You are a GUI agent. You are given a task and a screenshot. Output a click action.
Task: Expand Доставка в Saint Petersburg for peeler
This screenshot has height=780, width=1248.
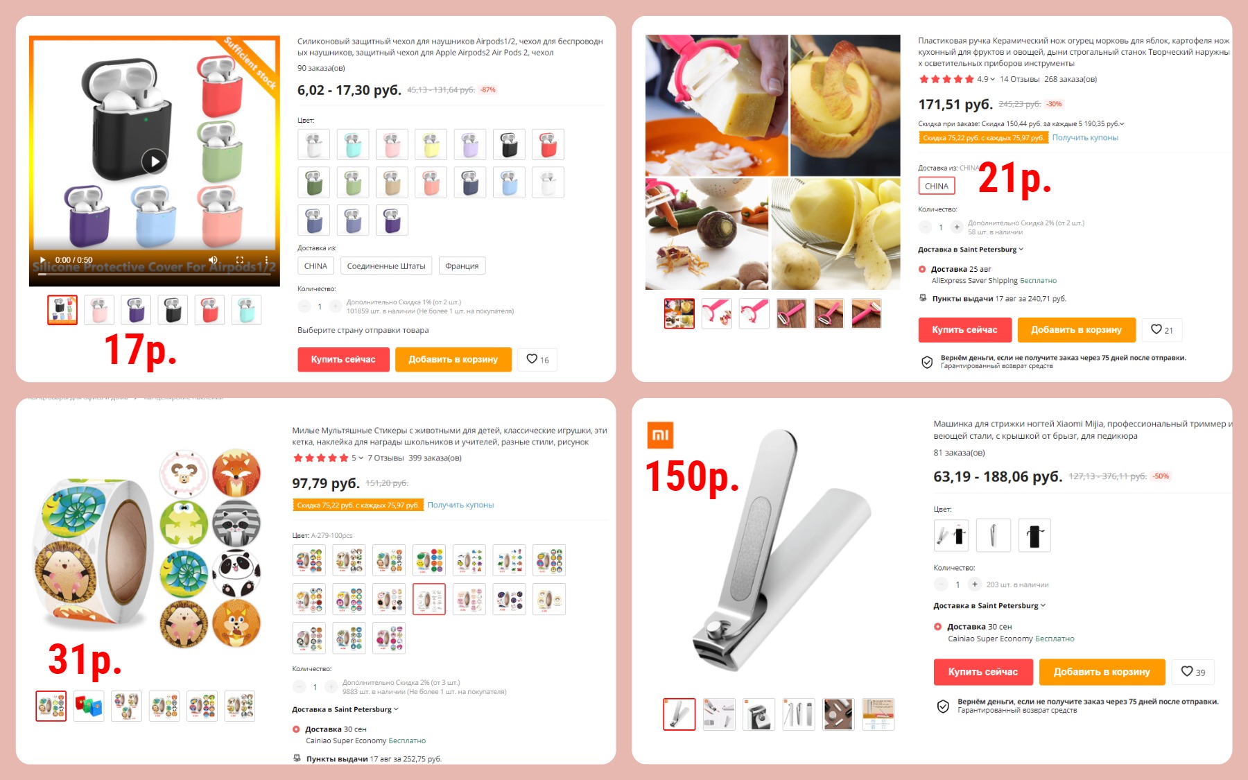pos(971,250)
